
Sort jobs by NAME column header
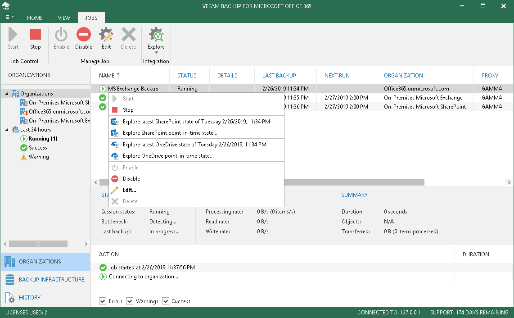tap(107, 76)
